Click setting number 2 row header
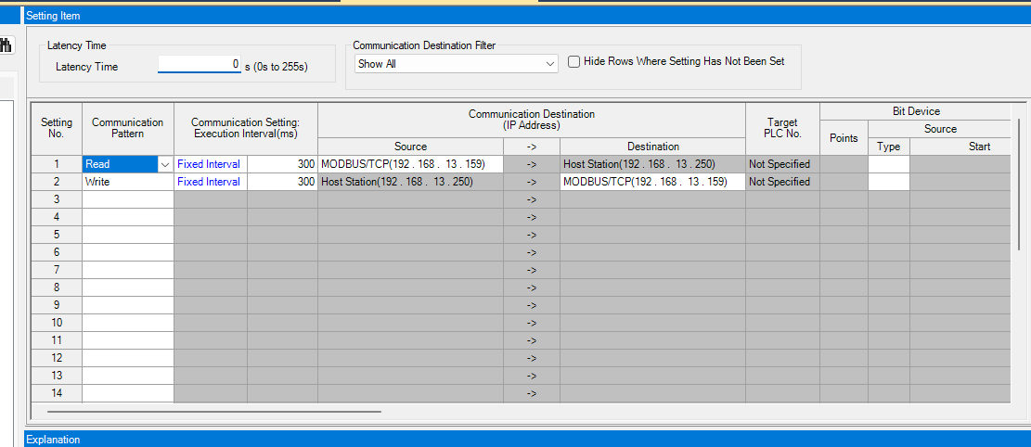Screen dimensions: 1031x447 click(56, 182)
